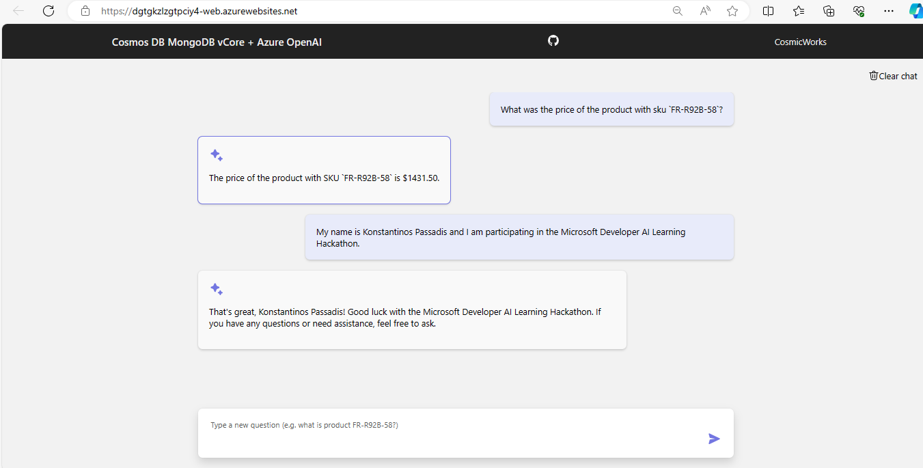The image size is (923, 468).
Task: Click the new question input field
Action: pos(451,432)
